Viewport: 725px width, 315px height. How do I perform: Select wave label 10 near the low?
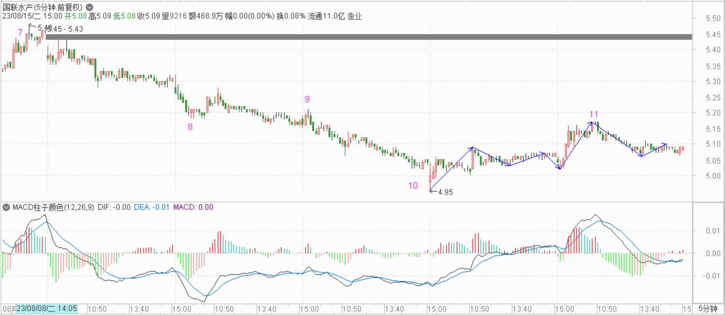[413, 185]
